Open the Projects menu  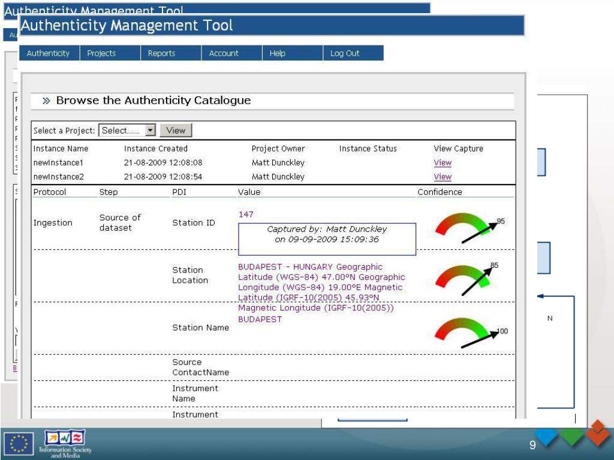click(x=110, y=53)
